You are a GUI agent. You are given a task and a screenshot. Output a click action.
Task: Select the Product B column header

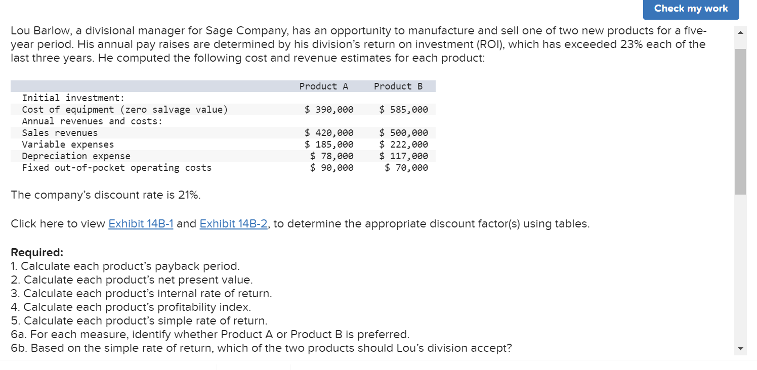pos(398,86)
